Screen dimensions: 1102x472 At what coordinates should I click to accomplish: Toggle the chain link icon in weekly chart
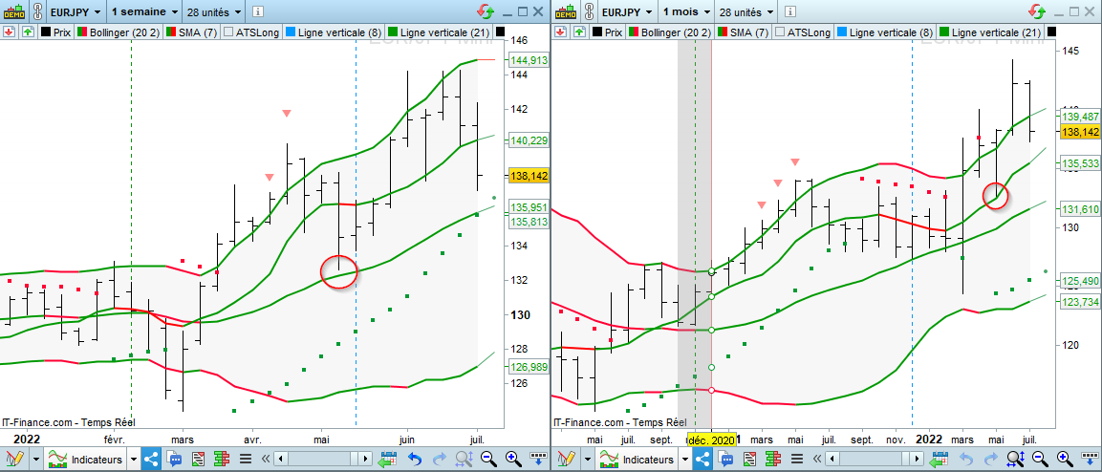click(x=37, y=11)
